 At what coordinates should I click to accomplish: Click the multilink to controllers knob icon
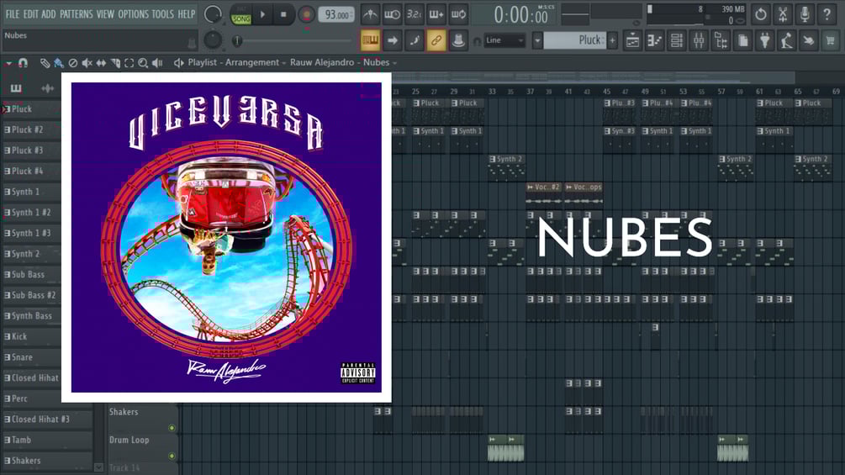pyautogui.click(x=458, y=40)
